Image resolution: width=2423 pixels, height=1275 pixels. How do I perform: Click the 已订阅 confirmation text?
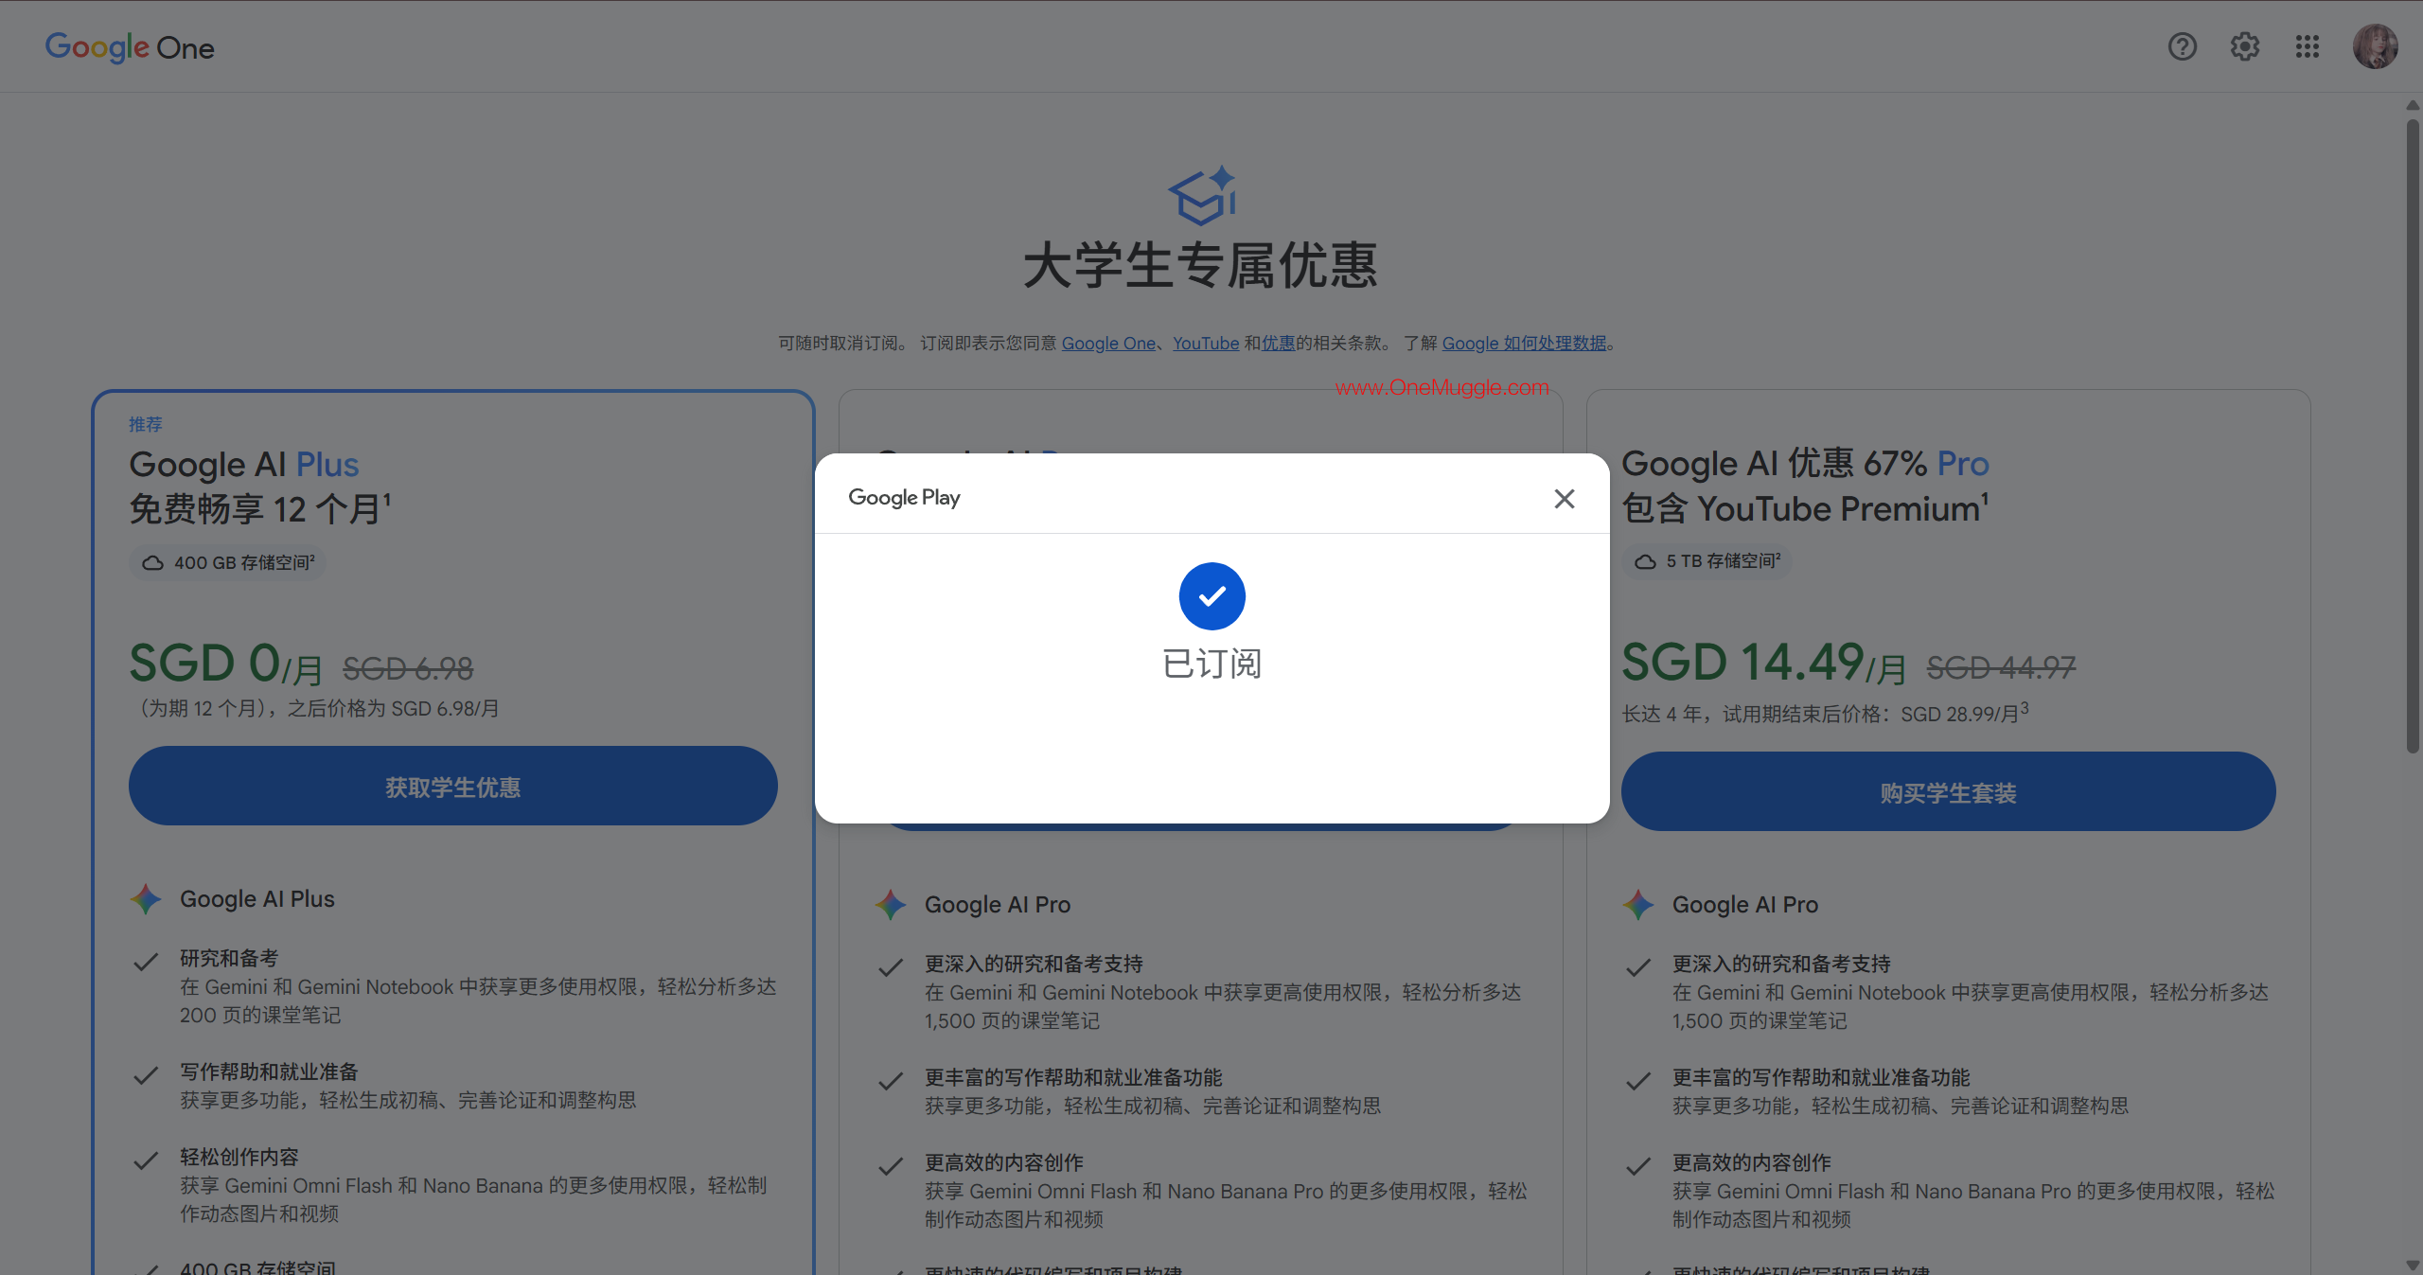(1212, 664)
